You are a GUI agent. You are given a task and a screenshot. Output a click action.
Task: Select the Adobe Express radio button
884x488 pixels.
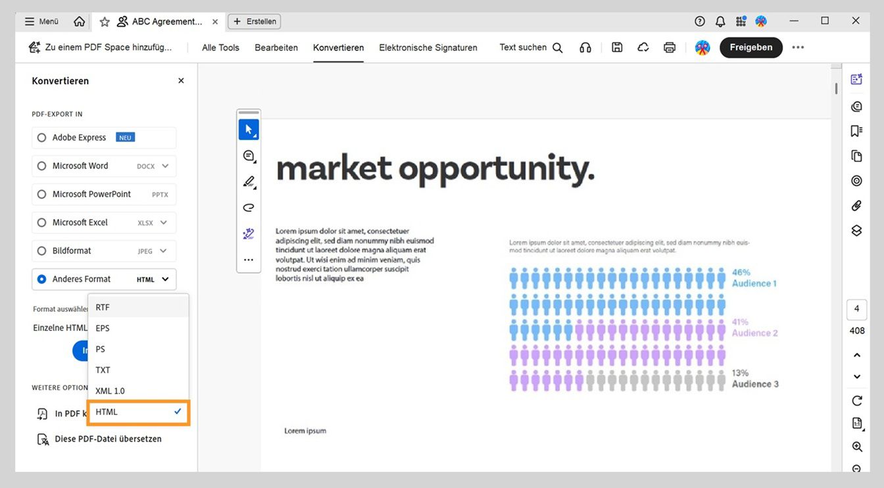41,137
